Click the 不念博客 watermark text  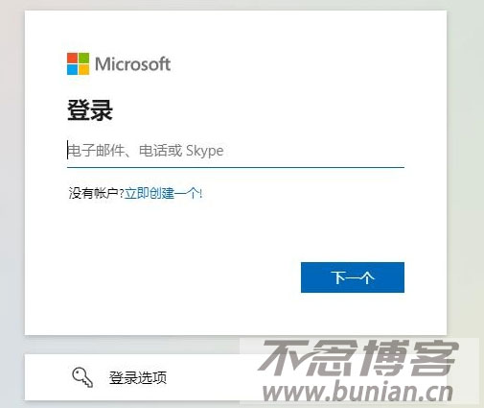(358, 358)
